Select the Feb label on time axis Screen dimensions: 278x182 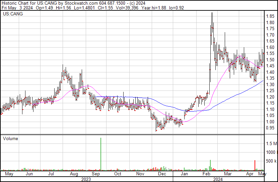tap(206, 174)
